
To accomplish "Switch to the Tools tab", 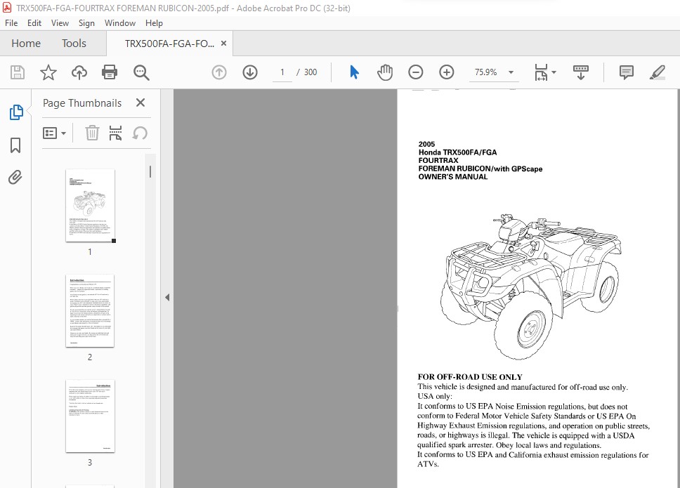I will tap(74, 44).
